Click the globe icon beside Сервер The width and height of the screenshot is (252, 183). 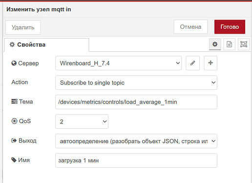coord(14,63)
